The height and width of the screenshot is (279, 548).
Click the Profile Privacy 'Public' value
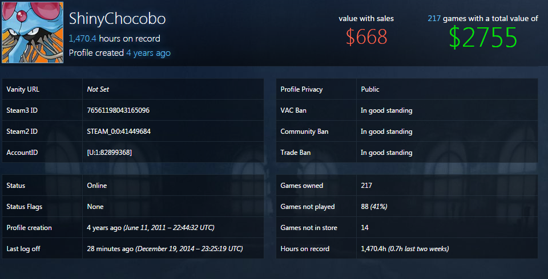[370, 89]
